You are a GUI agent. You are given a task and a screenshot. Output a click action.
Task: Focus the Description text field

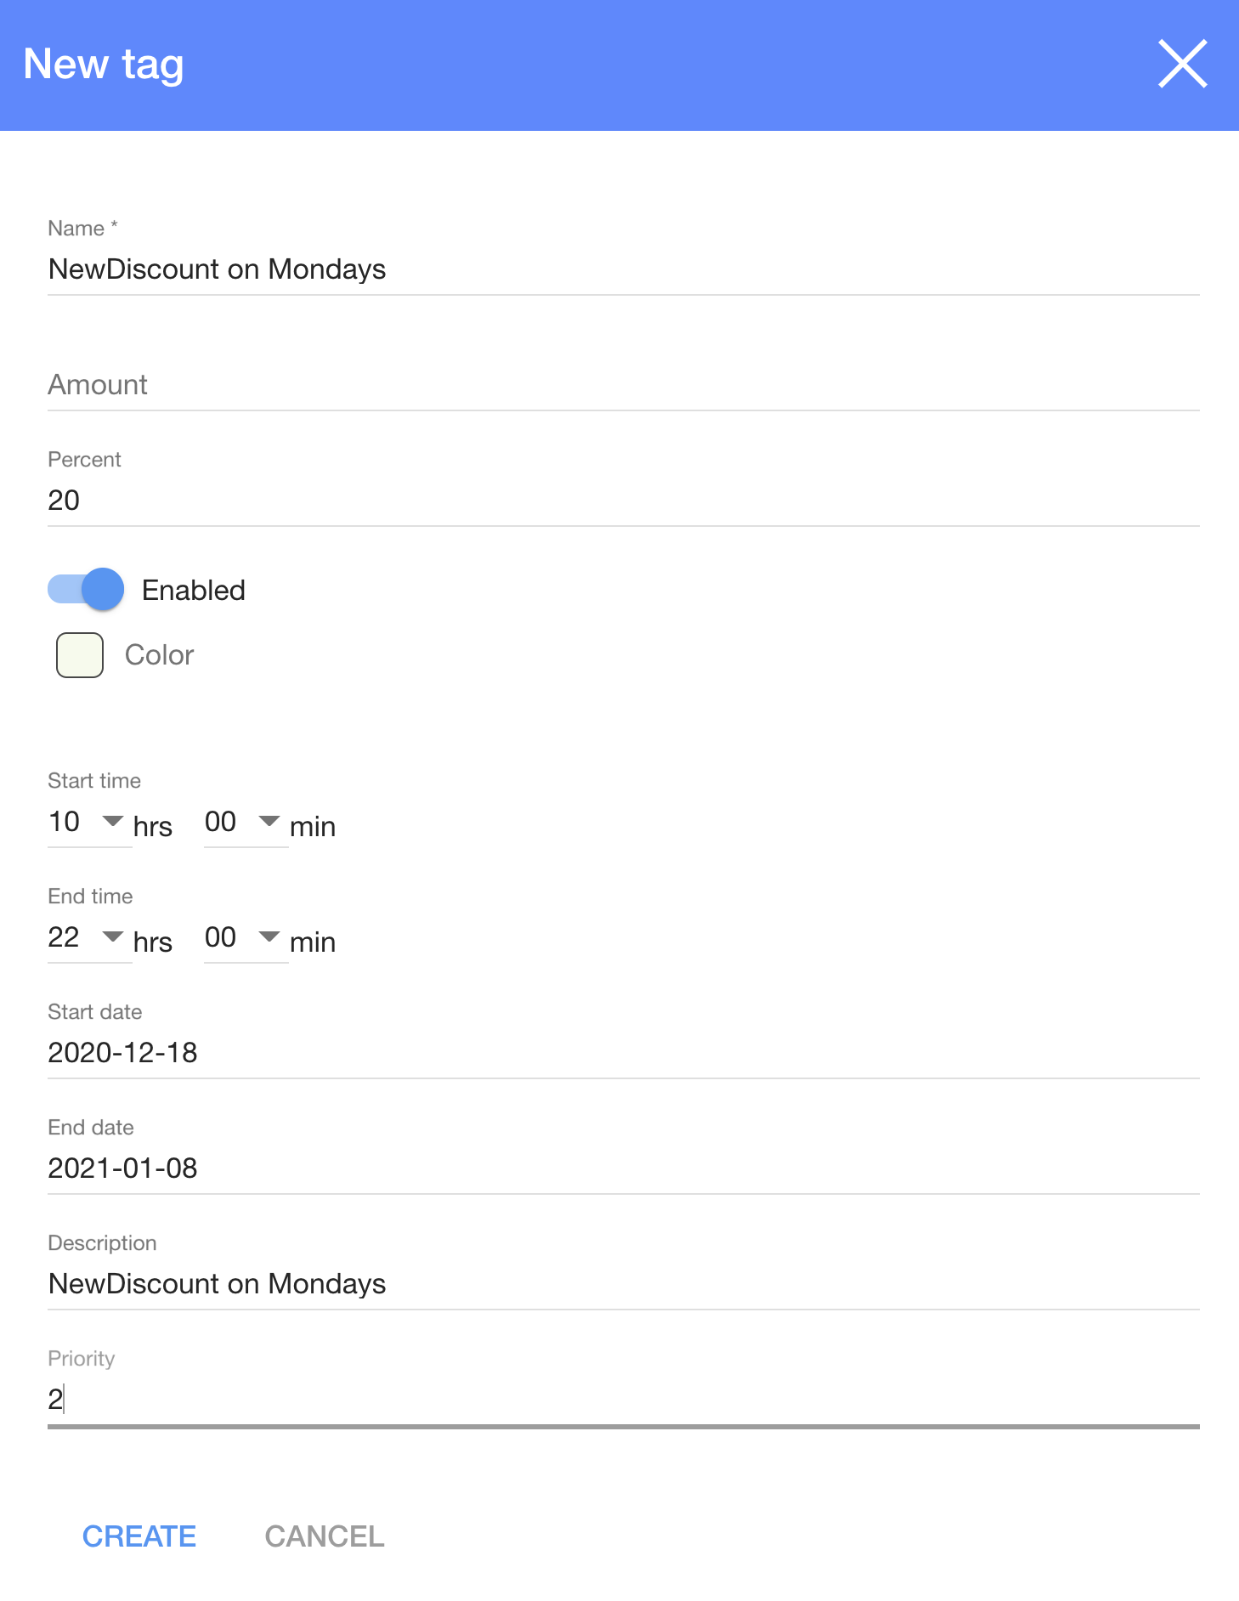622,1284
